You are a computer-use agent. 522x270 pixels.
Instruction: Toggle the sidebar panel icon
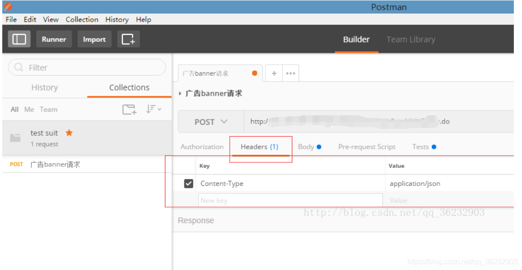19,39
